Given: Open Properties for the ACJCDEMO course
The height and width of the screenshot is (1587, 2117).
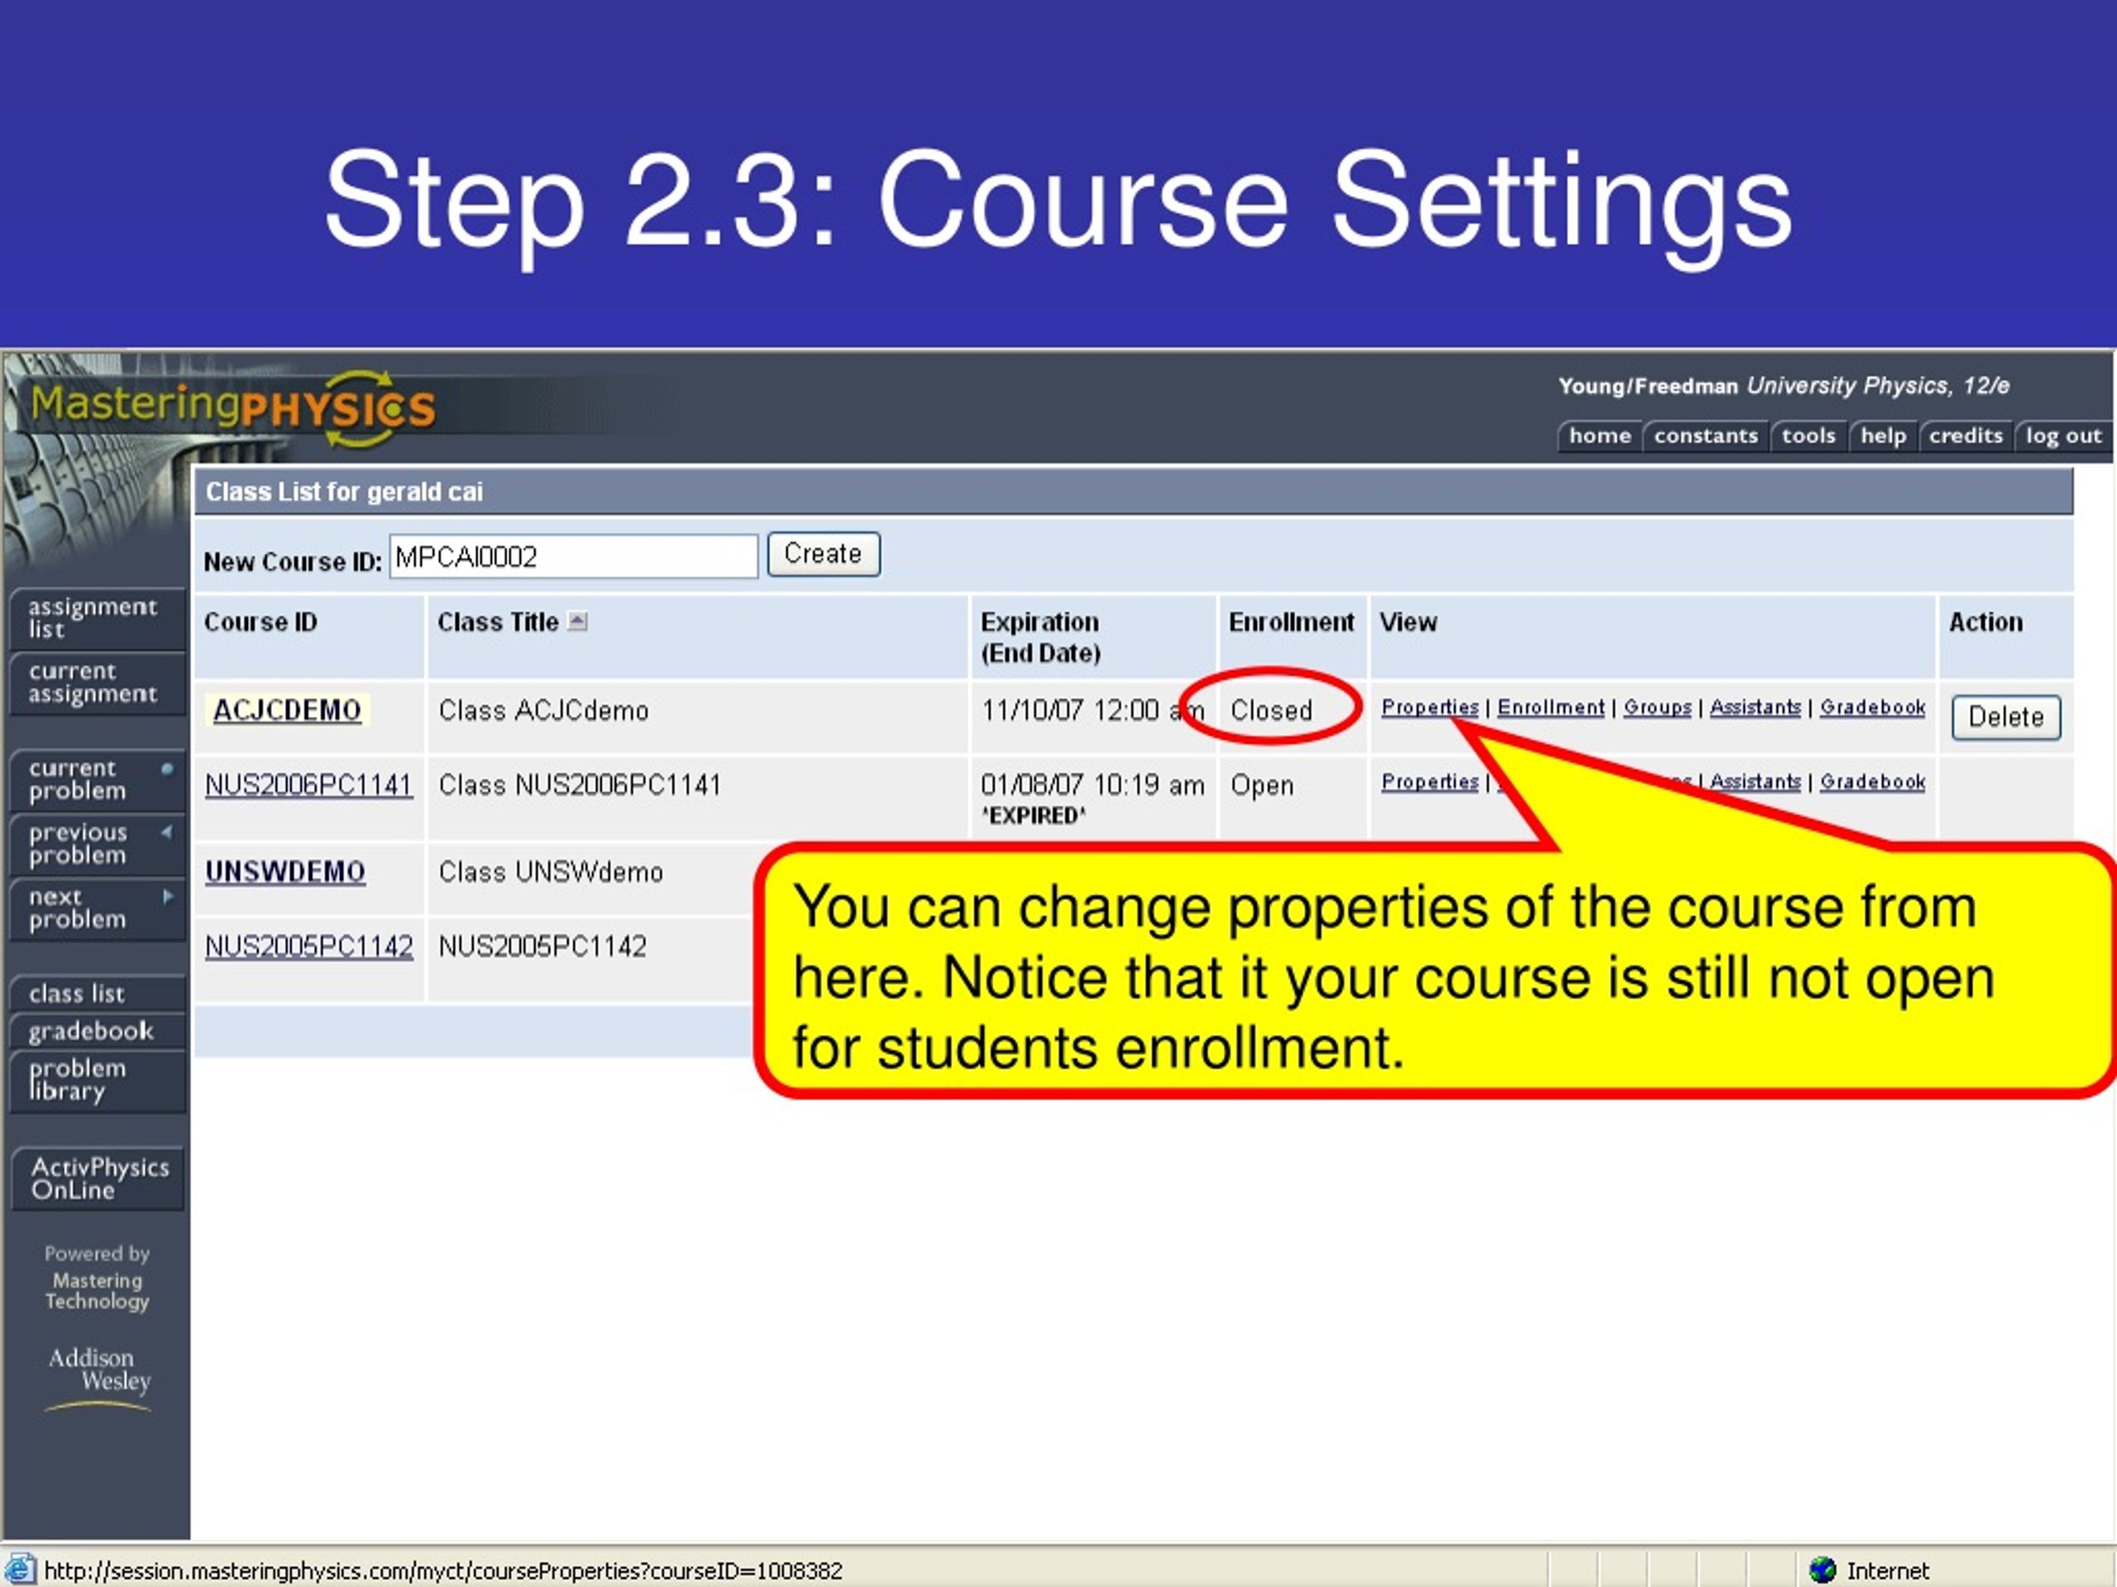Looking at the screenshot, I should 1430,707.
